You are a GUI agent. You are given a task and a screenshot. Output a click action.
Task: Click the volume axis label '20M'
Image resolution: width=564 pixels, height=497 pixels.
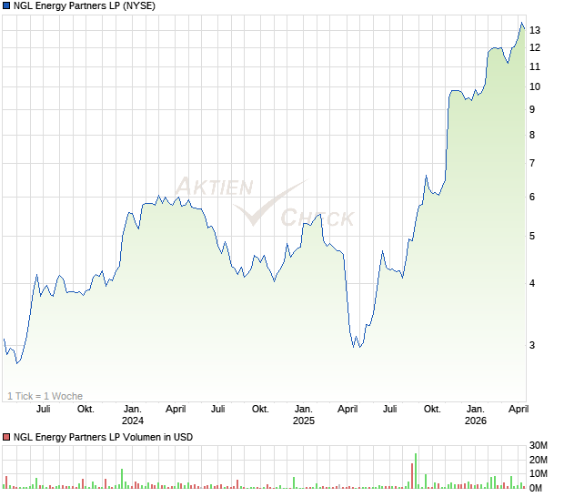point(539,460)
